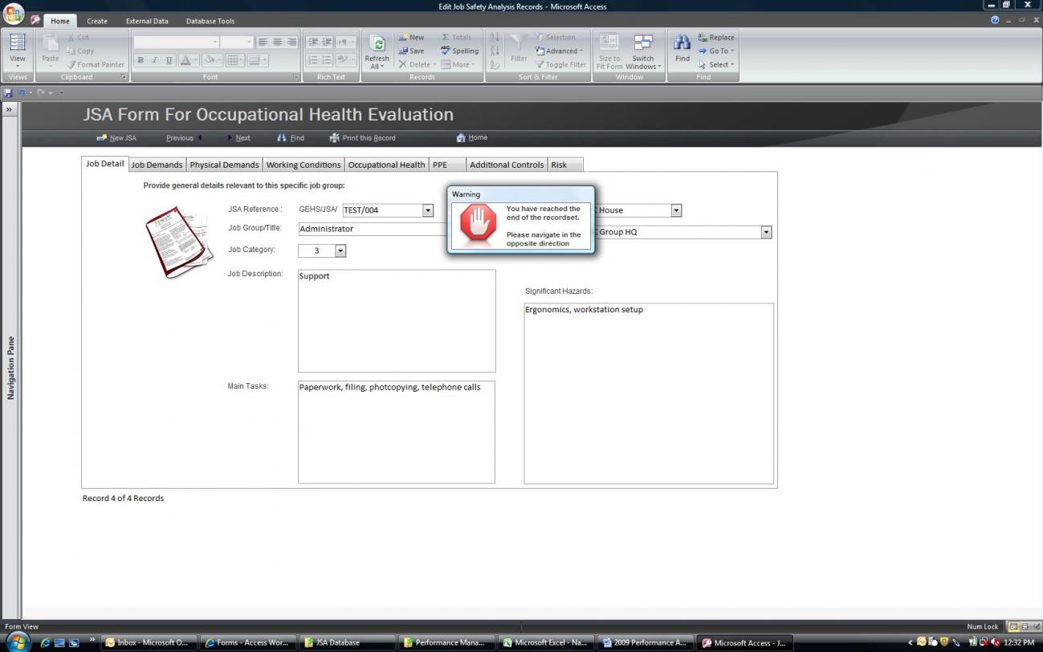1043x652 pixels.
Task: Switch to the External Data ribbon tab
Action: tap(147, 21)
